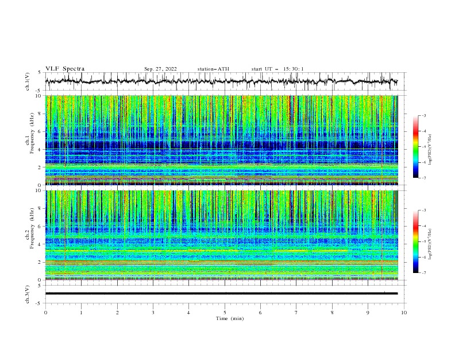Click time axis tick label "8"
The image size is (455, 351).
coord(332,313)
